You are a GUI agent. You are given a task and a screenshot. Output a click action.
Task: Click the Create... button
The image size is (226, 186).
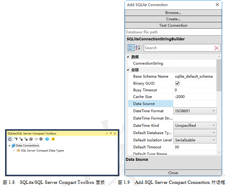point(173,19)
